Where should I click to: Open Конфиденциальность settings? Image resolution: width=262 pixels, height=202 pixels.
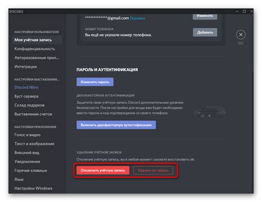tap(35, 49)
